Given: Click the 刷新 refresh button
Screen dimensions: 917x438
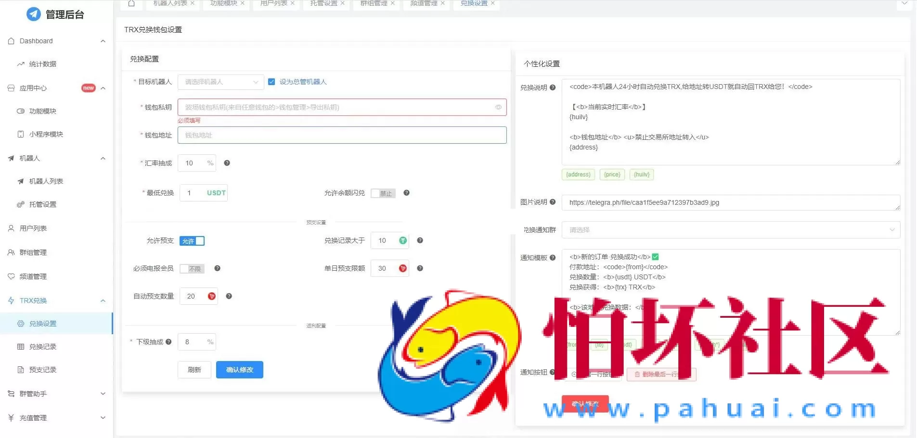Looking at the screenshot, I should [x=194, y=370].
